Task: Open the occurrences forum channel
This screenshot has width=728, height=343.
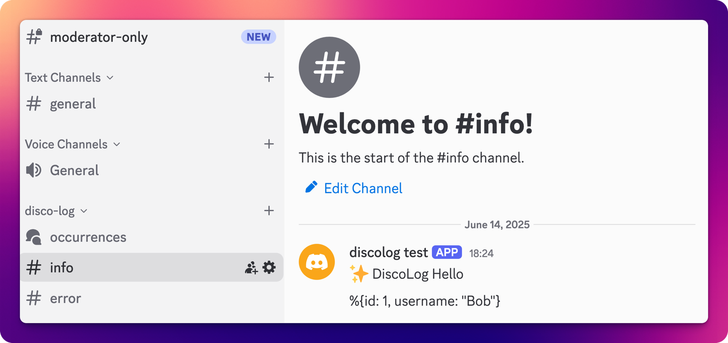Action: coord(88,237)
